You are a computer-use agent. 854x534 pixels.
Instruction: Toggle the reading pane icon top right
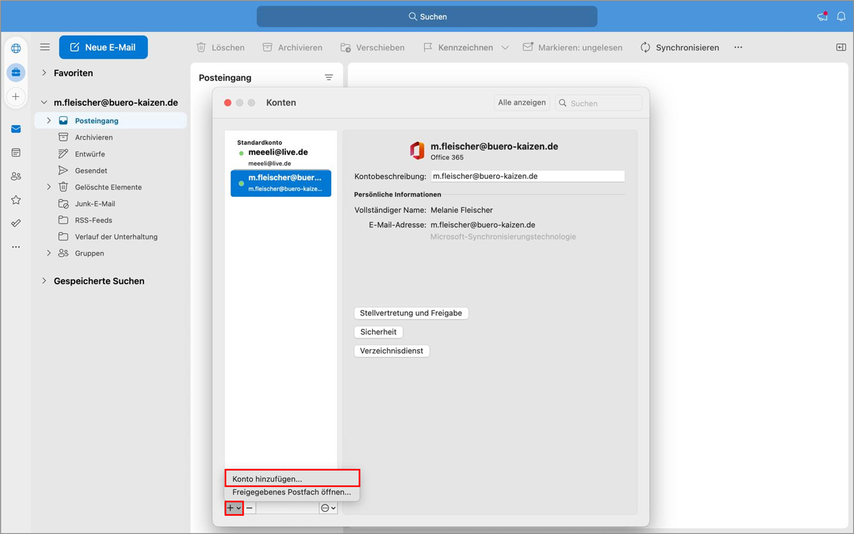841,47
